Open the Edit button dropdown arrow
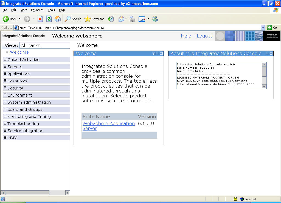This screenshot has height=203, width=281. [148, 19]
